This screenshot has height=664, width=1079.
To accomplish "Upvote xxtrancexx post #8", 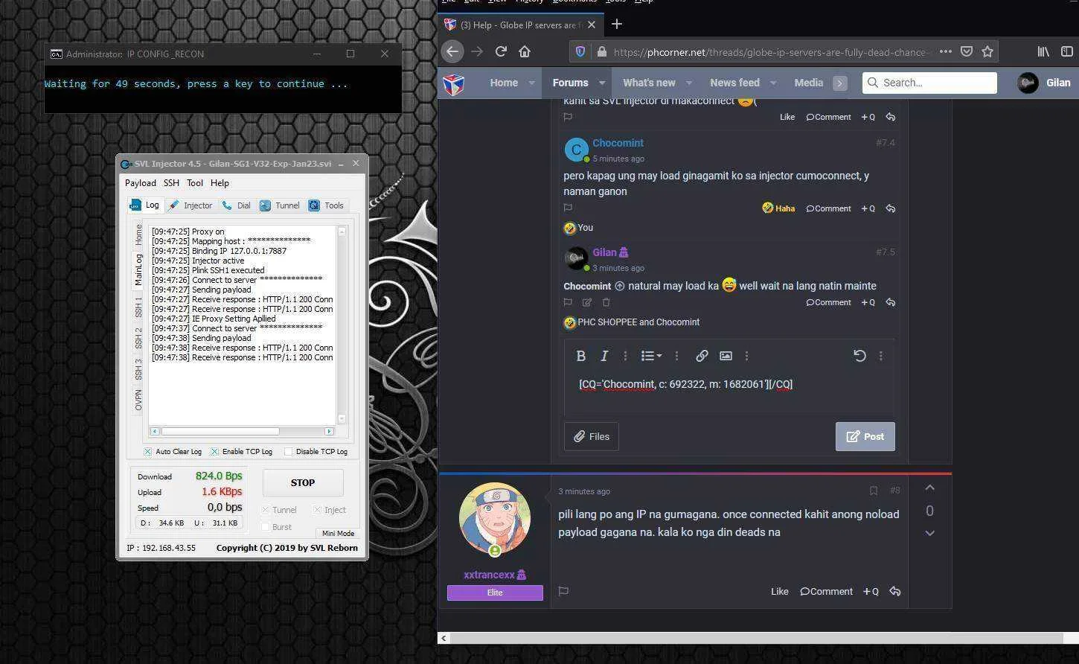I will (929, 488).
